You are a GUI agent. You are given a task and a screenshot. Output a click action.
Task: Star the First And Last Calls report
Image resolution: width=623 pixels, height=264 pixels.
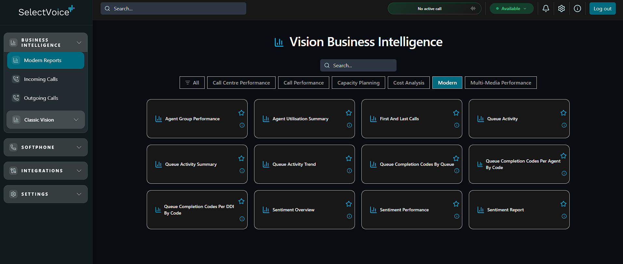[x=456, y=113]
